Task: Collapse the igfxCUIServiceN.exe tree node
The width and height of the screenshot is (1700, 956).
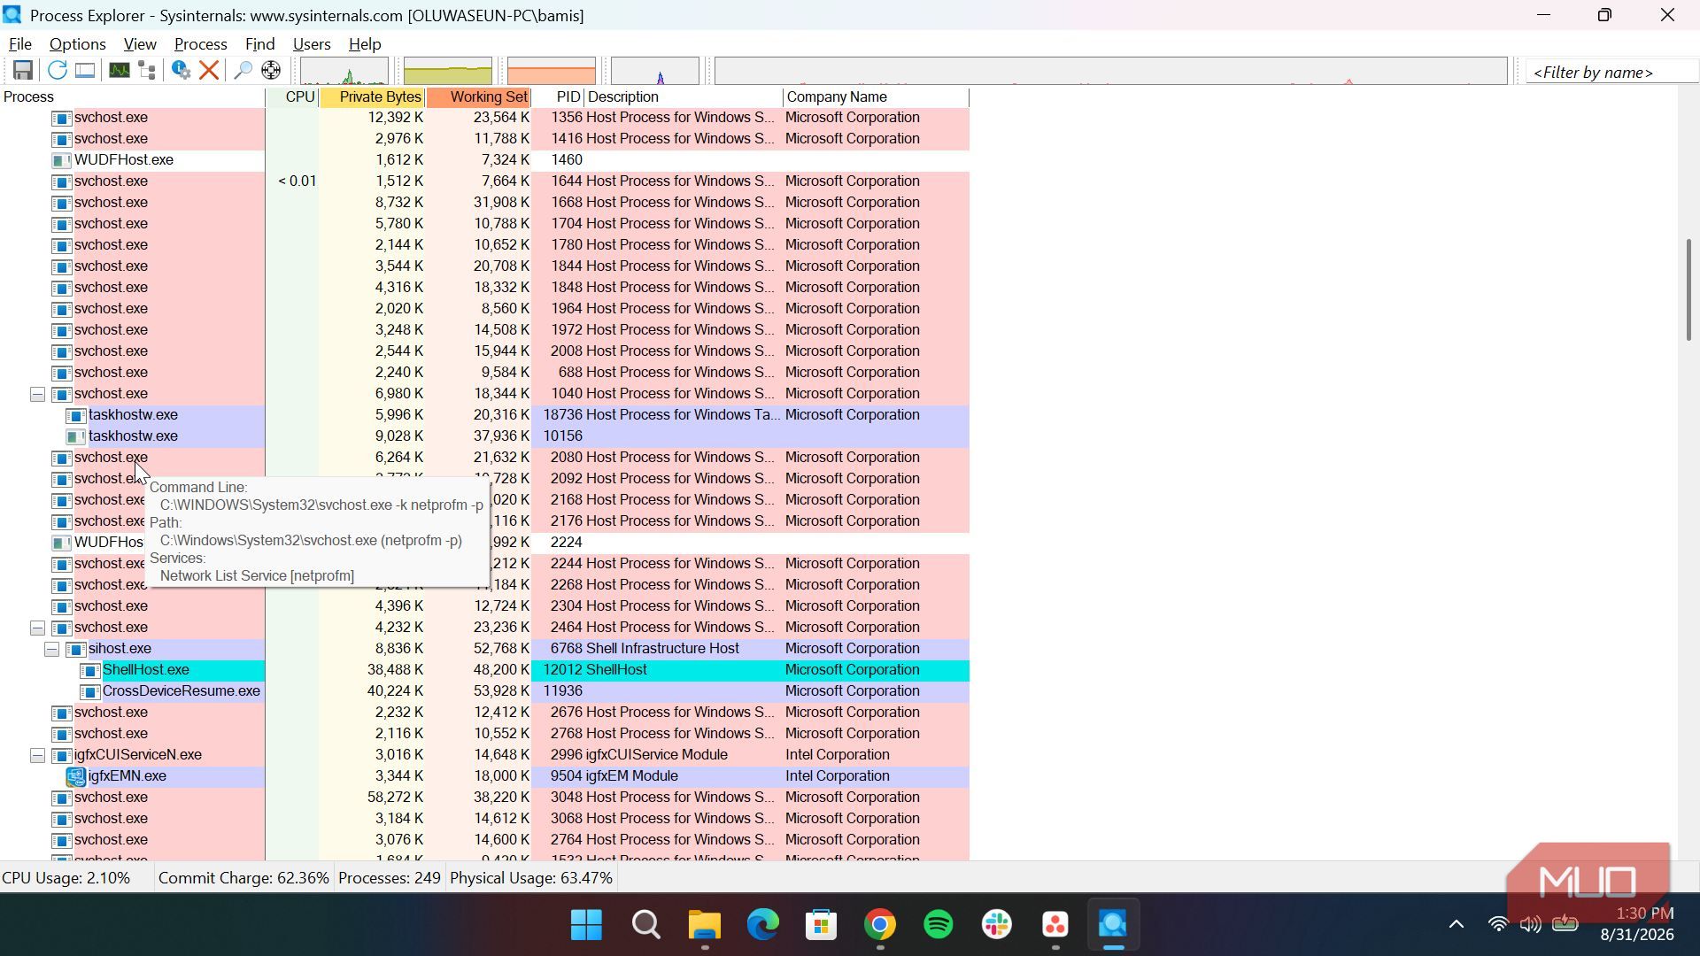Action: [x=37, y=755]
